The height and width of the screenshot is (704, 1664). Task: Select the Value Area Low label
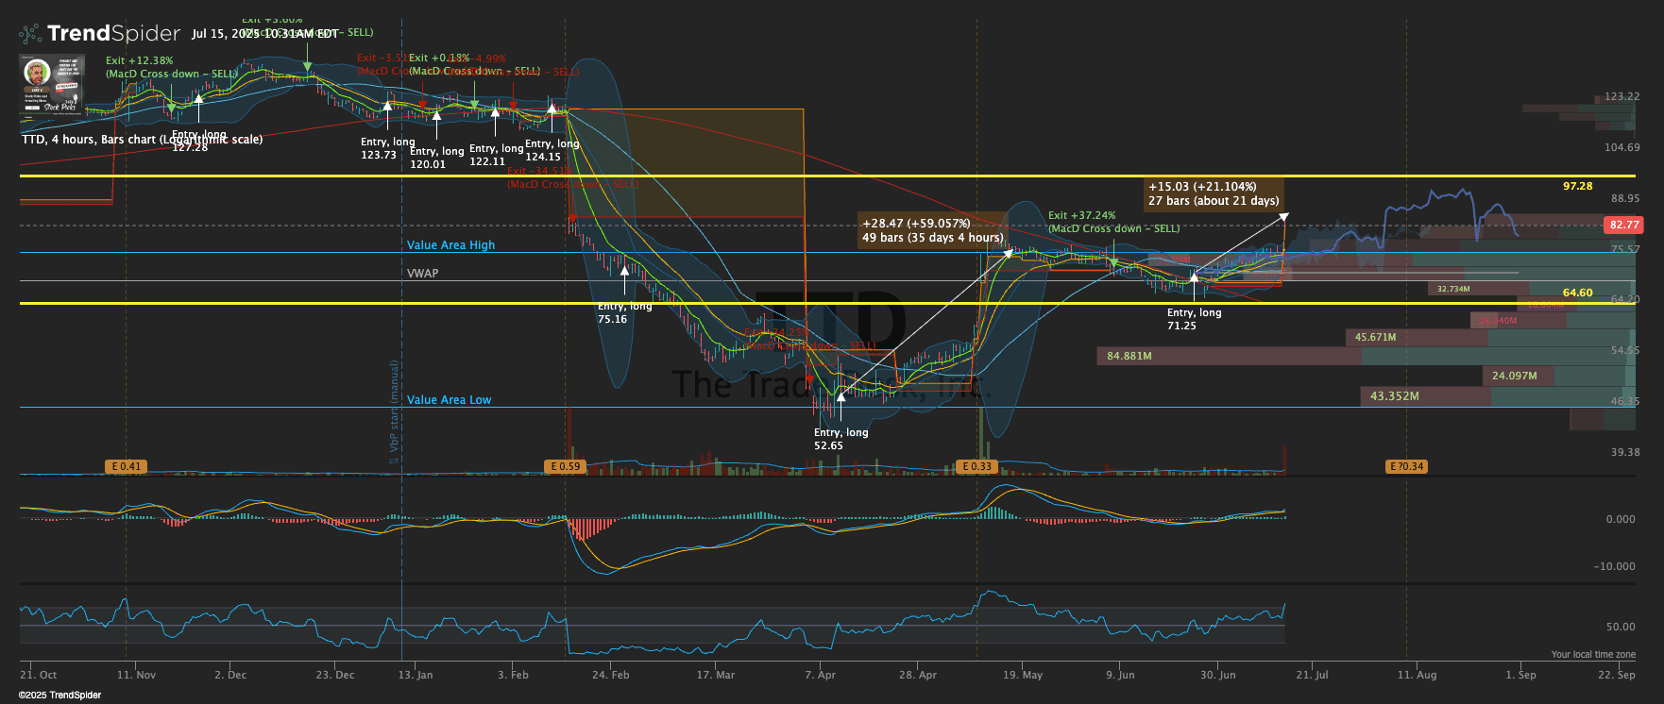click(449, 400)
